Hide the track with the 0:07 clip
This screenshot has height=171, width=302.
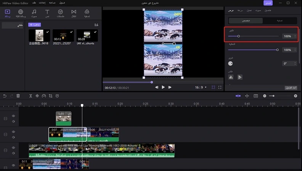pyautogui.click(x=13, y=132)
